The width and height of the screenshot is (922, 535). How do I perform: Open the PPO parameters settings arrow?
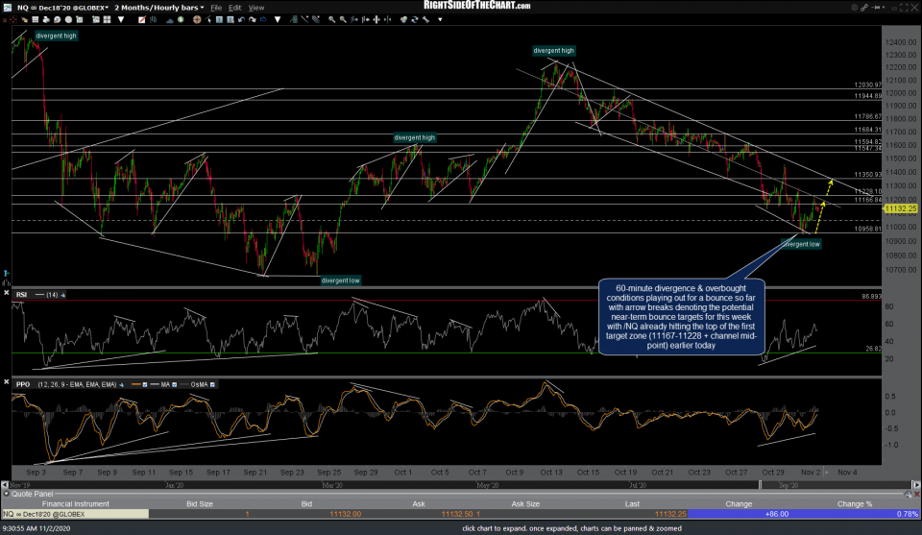121,384
